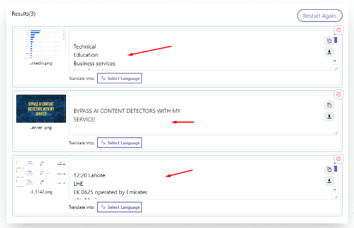
Task: Open Select Language for the banner.png result
Action: 119,143
